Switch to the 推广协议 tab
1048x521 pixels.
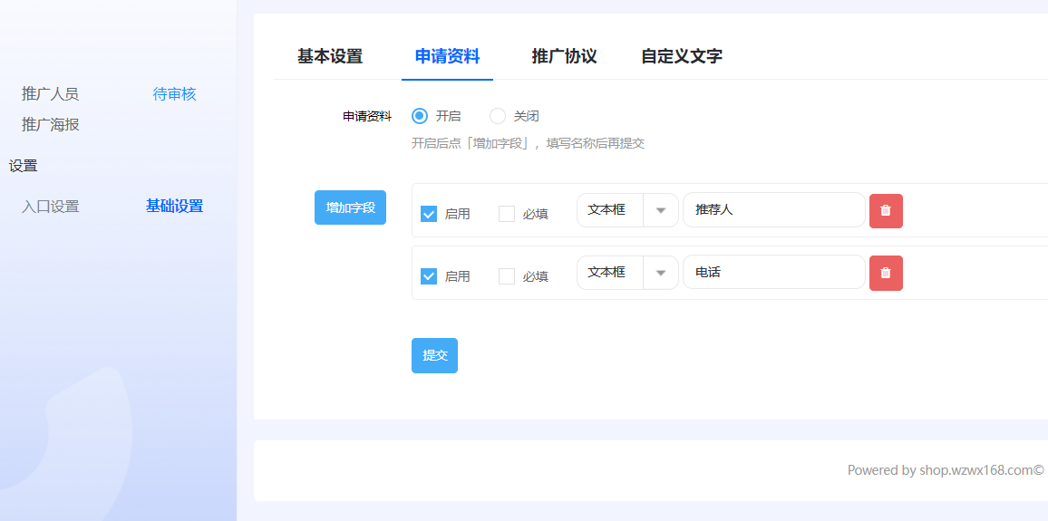point(564,56)
